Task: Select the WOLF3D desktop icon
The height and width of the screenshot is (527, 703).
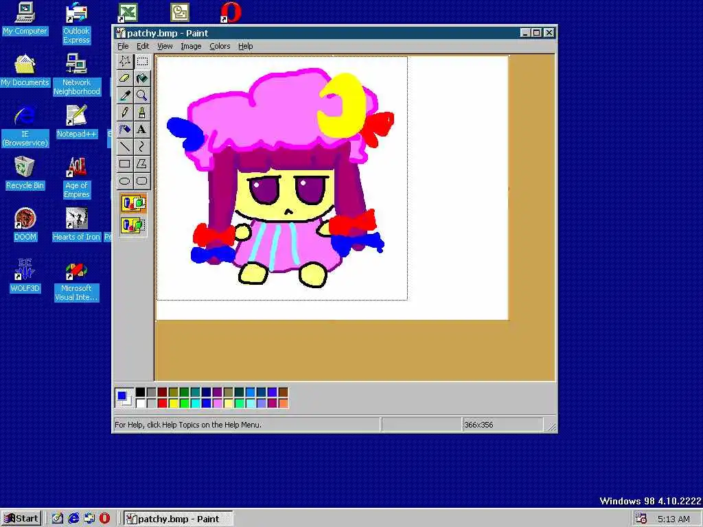Action: click(x=25, y=277)
